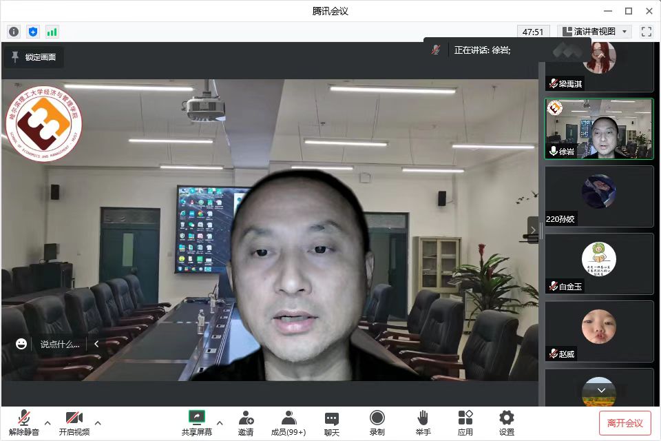Image resolution: width=661 pixels, height=441 pixels.
Task: Click the blue security shield icon
Action: (33, 32)
